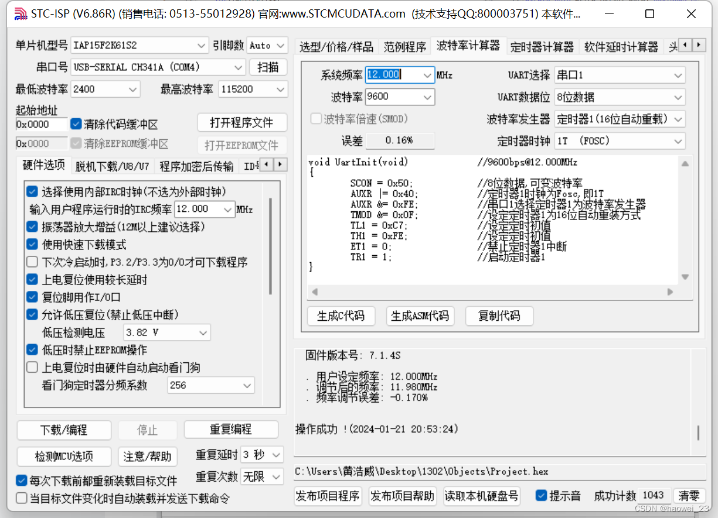Switch to 选型/价格/样品 tab
718x518 pixels.
(336, 47)
